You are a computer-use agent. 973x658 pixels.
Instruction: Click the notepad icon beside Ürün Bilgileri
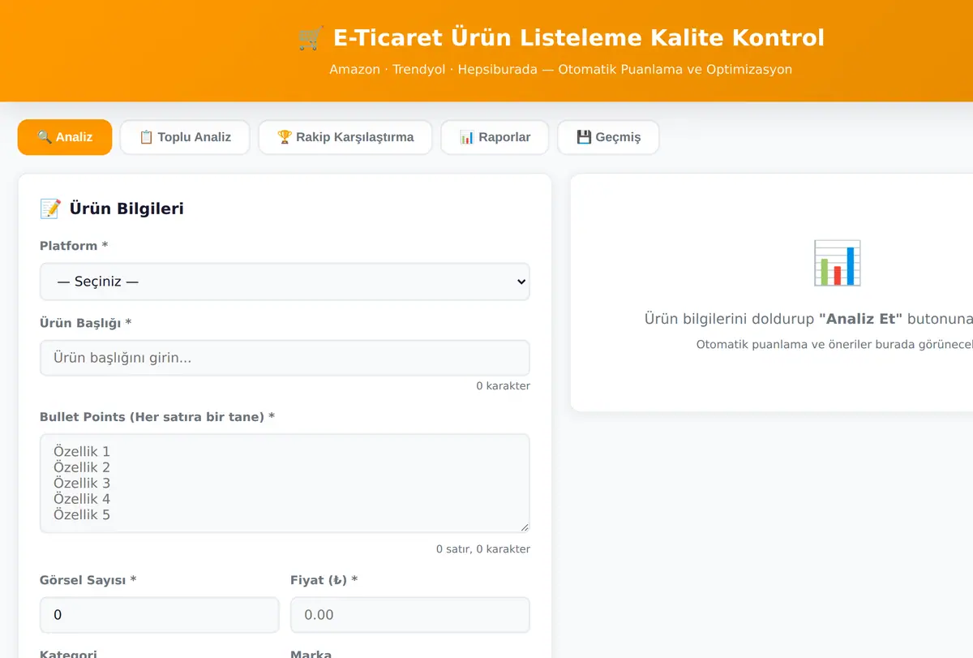(50, 209)
